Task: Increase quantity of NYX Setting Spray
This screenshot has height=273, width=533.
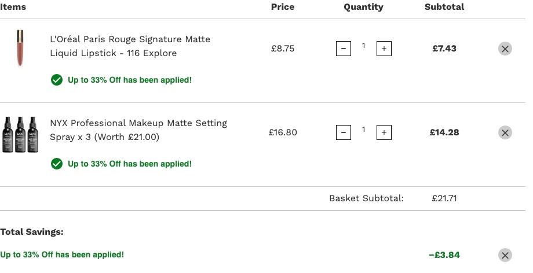Action: (384, 132)
